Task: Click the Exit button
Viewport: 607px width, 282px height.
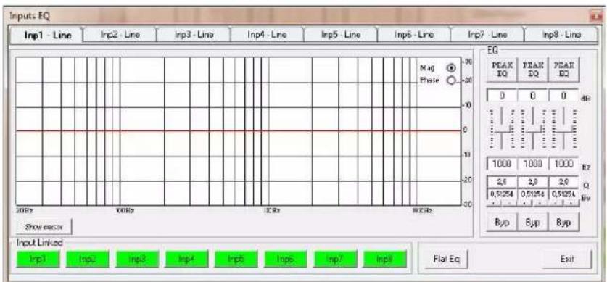Action: pyautogui.click(x=567, y=259)
